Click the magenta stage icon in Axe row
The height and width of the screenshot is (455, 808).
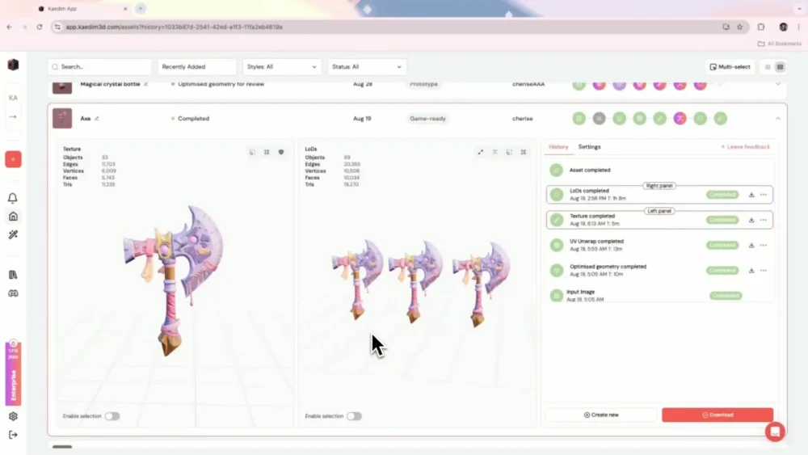pos(680,119)
